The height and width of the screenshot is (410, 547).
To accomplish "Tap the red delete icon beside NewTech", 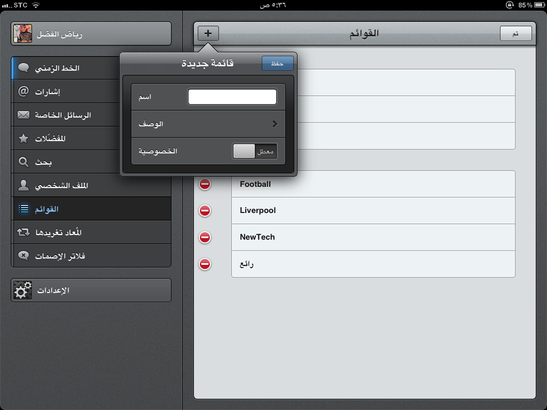I will click(205, 237).
